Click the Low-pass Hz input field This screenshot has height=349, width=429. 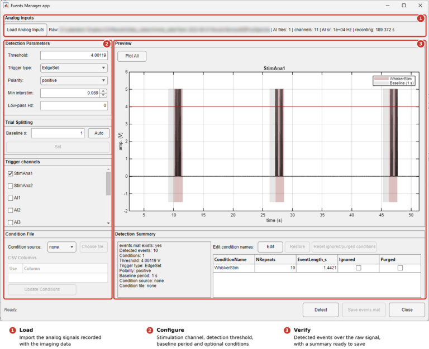[74, 105]
